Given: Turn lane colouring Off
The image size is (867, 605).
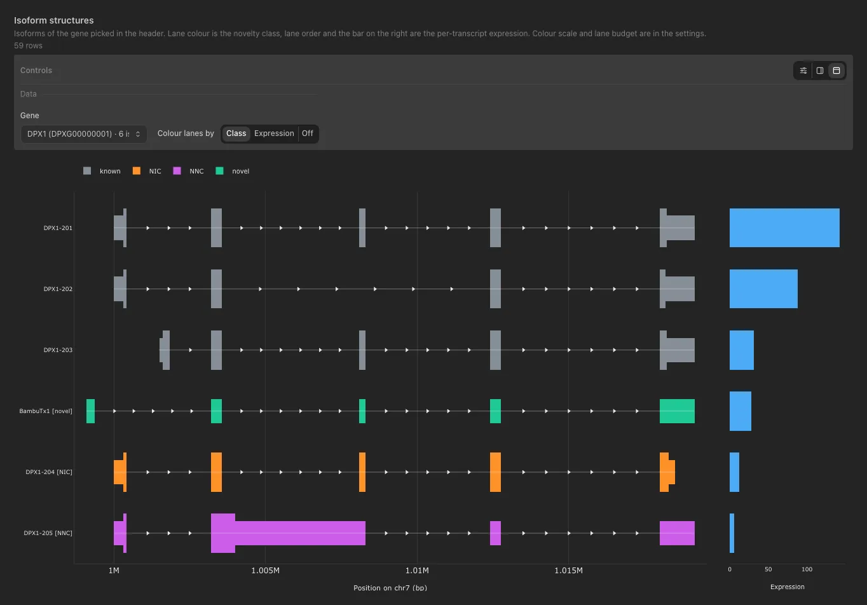Looking at the screenshot, I should (x=308, y=133).
